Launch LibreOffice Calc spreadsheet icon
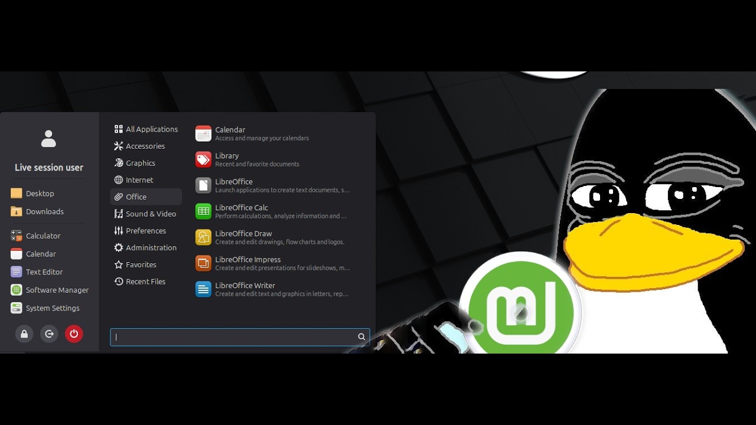The image size is (756, 425). pos(203,211)
